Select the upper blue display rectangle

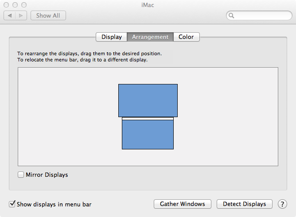click(148, 100)
